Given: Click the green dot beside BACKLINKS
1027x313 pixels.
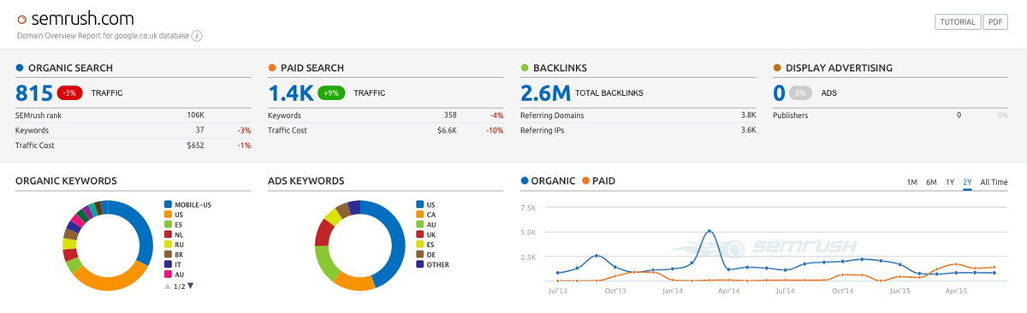Looking at the screenshot, I should [x=525, y=68].
